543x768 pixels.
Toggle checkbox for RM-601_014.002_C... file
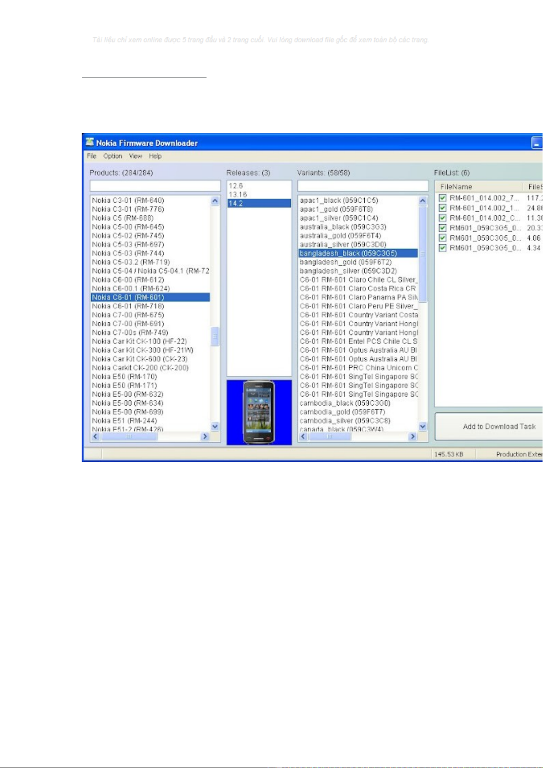[x=442, y=218]
